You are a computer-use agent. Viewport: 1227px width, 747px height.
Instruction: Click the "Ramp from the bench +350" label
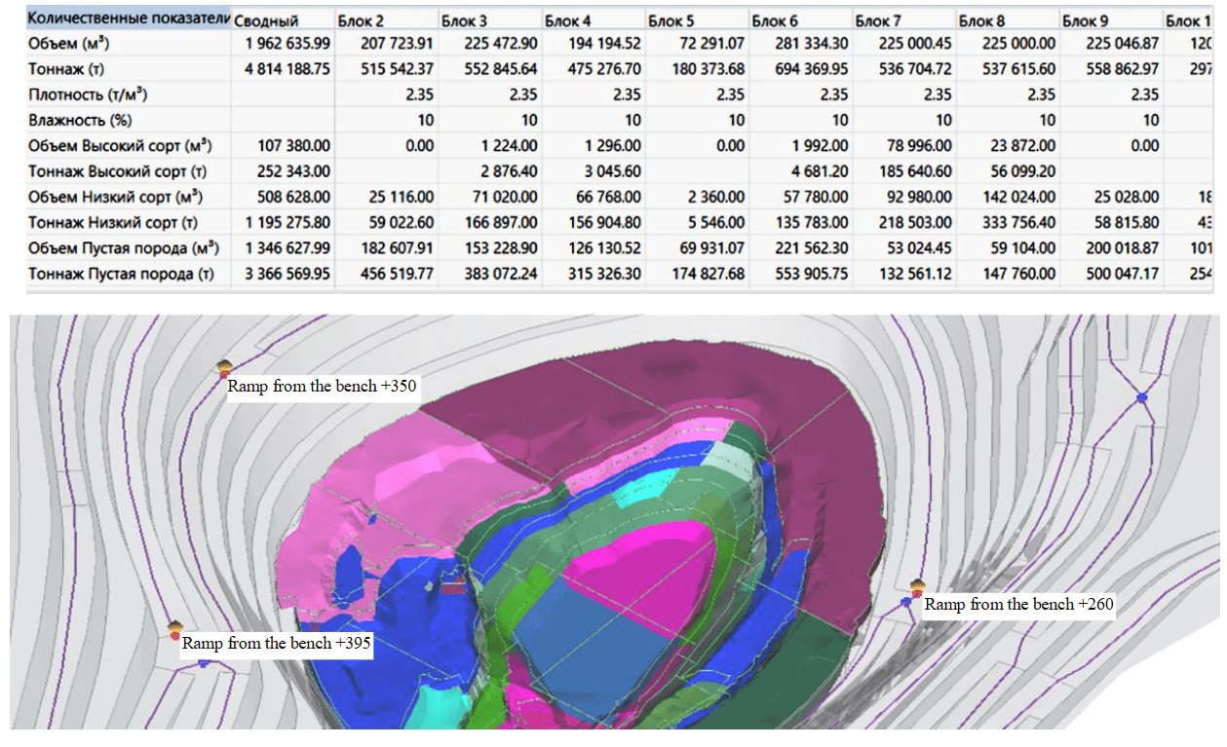[x=322, y=386]
